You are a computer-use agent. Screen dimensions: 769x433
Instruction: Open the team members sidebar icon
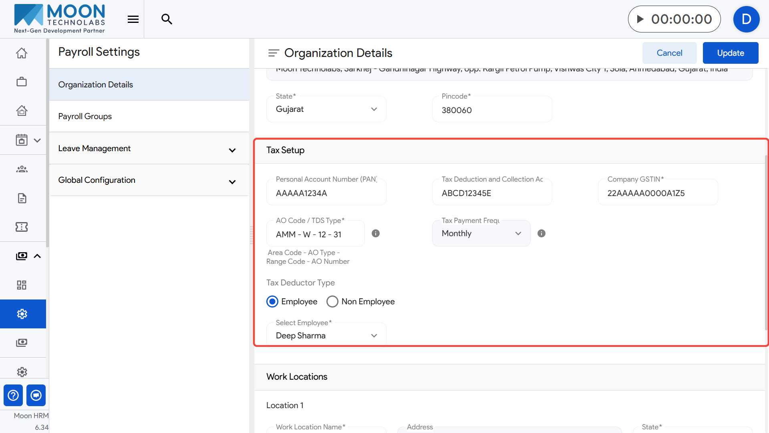coord(22,169)
